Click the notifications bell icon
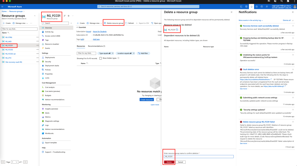297x166 pixels. [251, 6]
